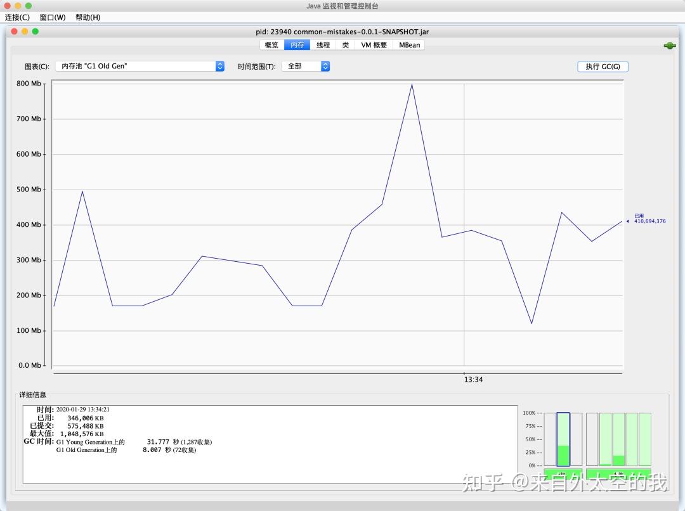Open the 类 tab

[346, 45]
